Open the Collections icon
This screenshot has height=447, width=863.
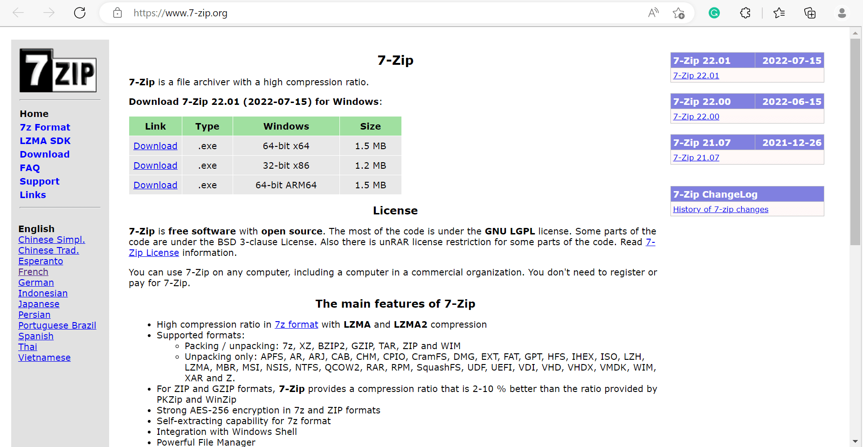click(x=810, y=13)
